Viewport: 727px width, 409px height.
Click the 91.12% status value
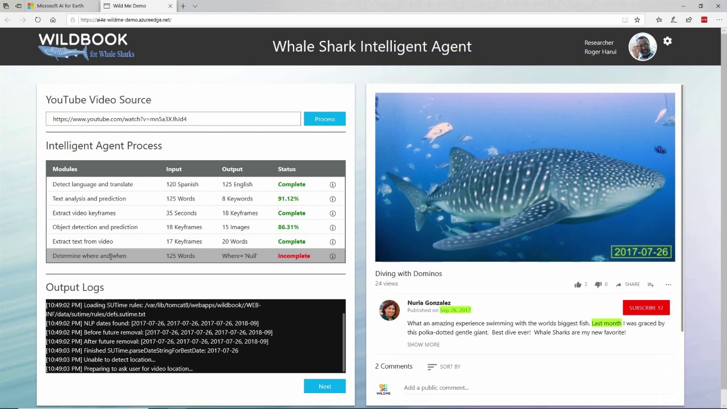[x=288, y=199]
